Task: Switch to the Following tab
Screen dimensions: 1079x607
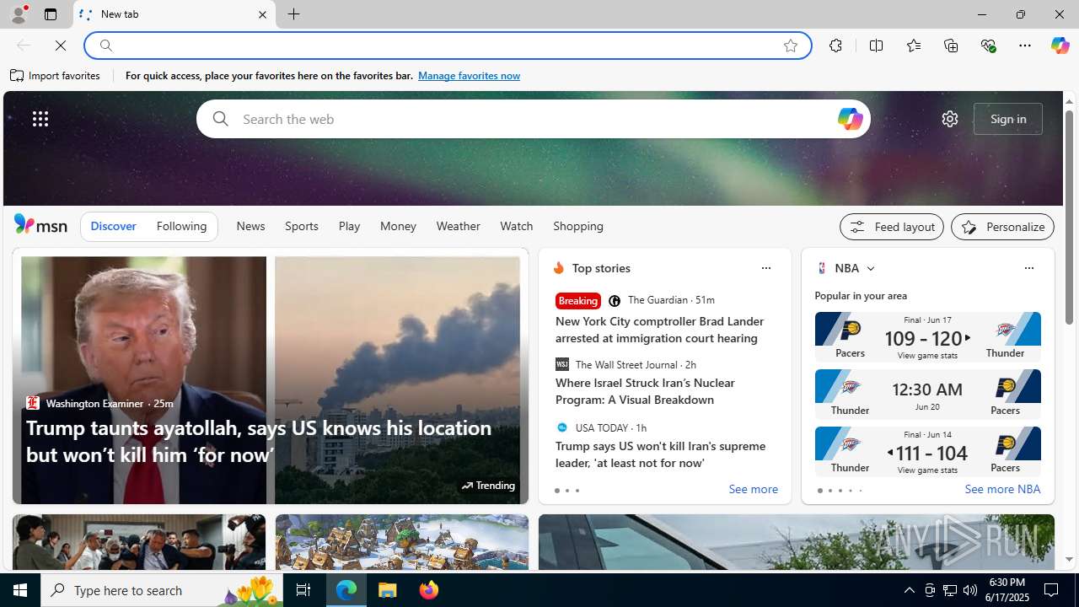Action: 181,227
